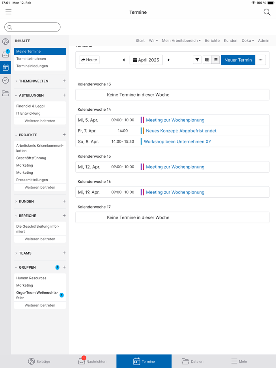Open the folder files icon in sidebar
Image resolution: width=276 pixels, height=368 pixels.
click(6, 93)
